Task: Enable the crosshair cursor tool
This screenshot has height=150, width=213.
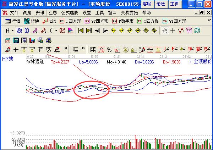Action: 173,30
